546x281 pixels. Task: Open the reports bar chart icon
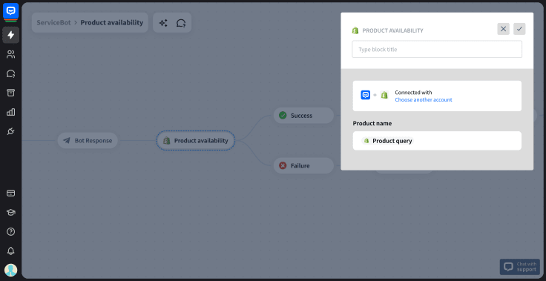tap(11, 112)
